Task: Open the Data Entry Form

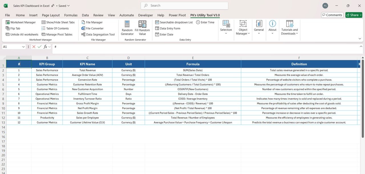Action: click(x=168, y=28)
